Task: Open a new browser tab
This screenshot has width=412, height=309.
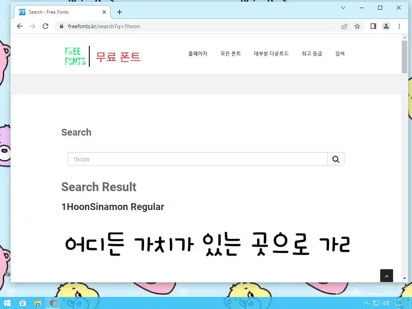Action: 119,12
